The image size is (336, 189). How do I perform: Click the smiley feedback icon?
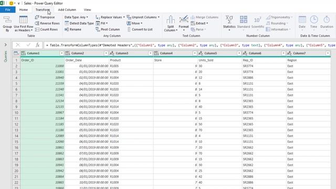[11, 3]
